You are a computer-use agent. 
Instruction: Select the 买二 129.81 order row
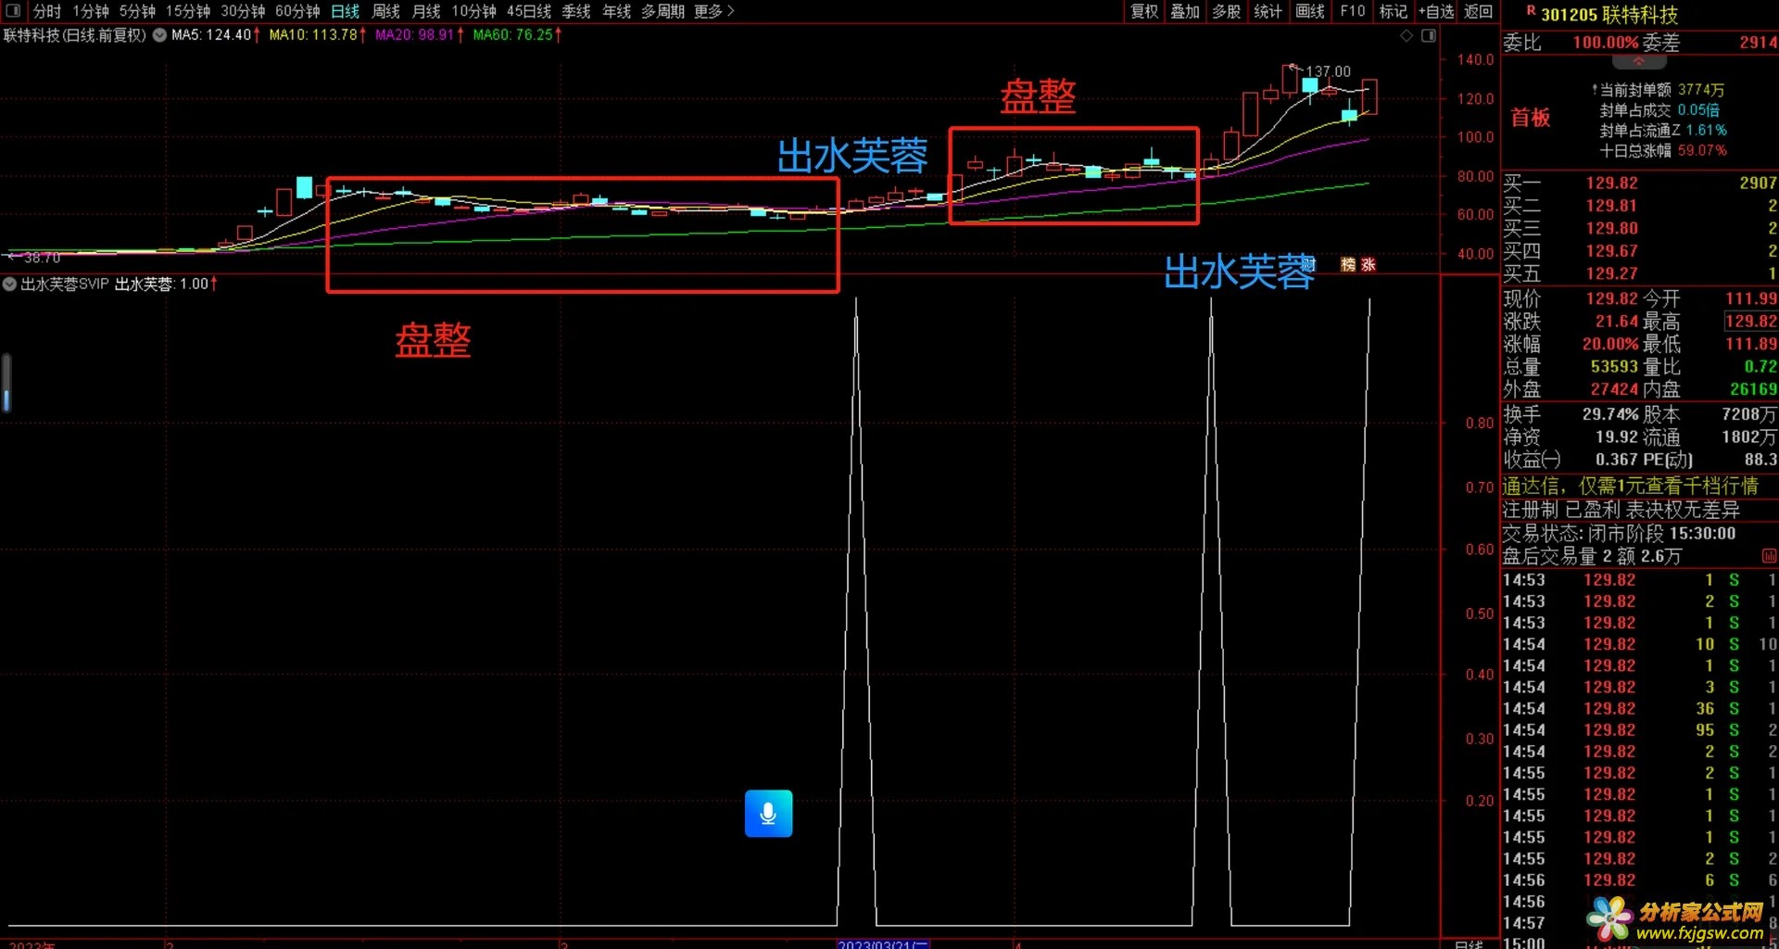point(1639,206)
